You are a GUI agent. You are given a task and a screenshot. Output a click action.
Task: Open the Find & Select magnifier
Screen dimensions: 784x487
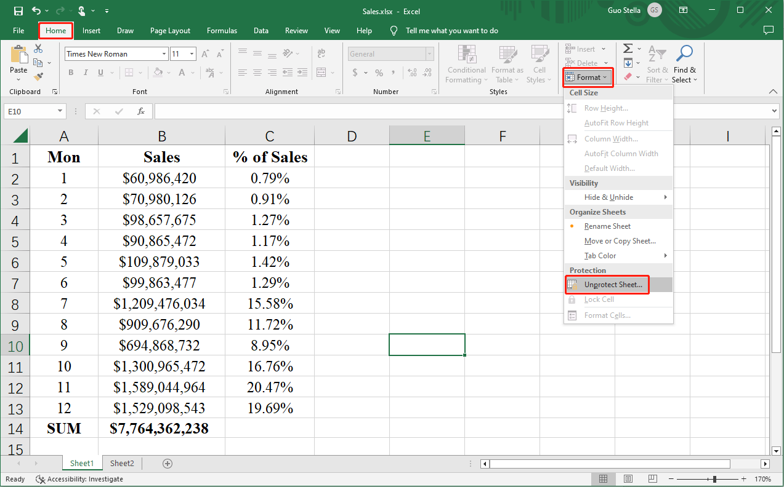click(x=684, y=53)
